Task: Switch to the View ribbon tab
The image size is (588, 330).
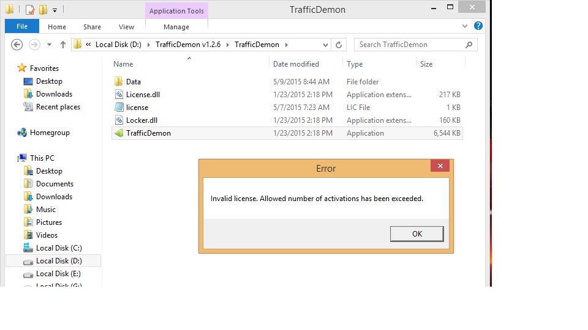Action: [126, 27]
